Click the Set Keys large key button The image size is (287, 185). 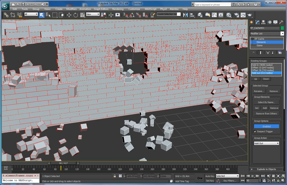[x=200, y=178]
